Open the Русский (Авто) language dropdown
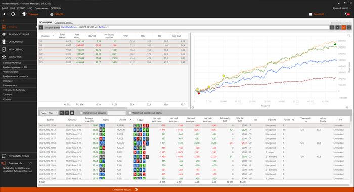 [342, 8]
